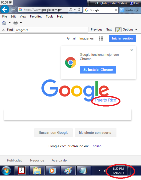Open the find bar Options dropdown
Screen dimensions: 141x180
130,29
